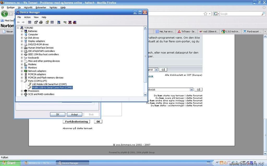The height and width of the screenshot is (166, 267).
Task: Click the Show/Hide Console Tree toolbar icon
Action: (x=30, y=22)
